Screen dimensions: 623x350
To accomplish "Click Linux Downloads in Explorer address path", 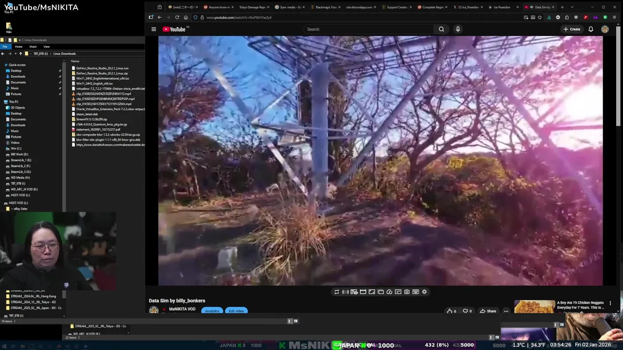I will [x=65, y=53].
